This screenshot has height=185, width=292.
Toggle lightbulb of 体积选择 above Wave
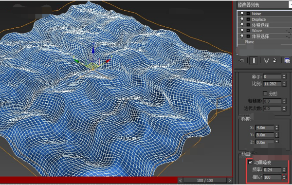[242, 25]
